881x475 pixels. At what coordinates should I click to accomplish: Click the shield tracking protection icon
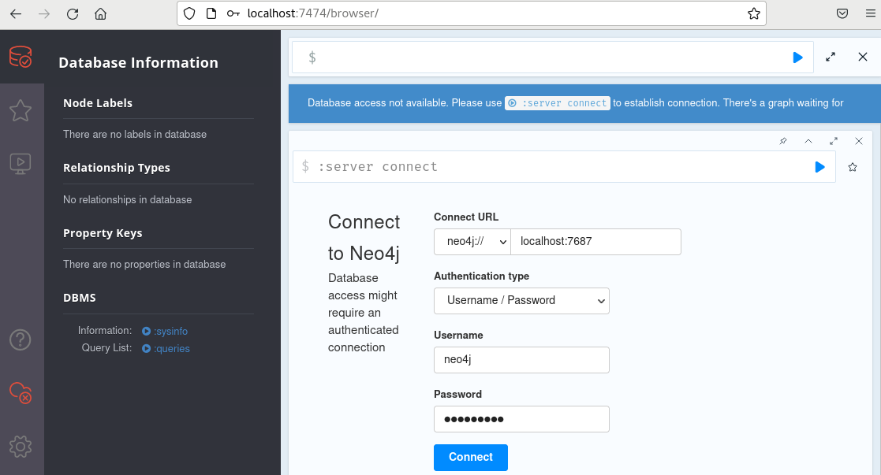pyautogui.click(x=189, y=13)
